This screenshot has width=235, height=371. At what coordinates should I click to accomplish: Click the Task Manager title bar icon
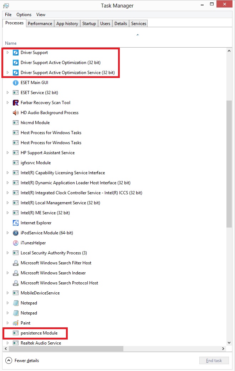[6, 5]
